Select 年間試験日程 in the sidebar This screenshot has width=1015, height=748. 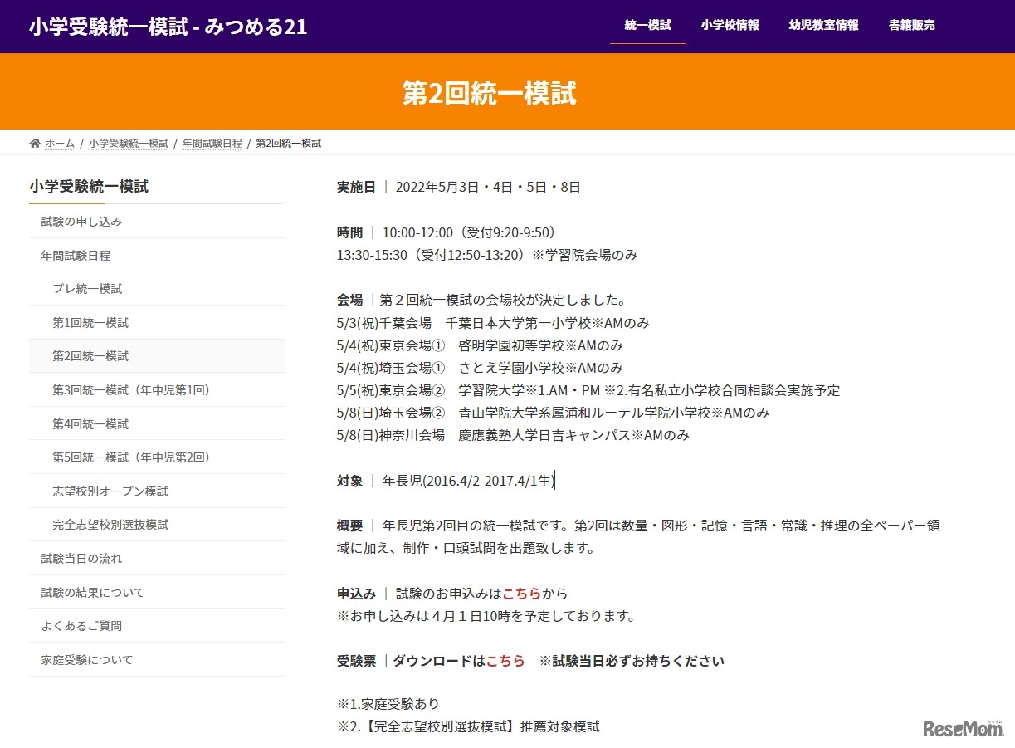point(76,256)
